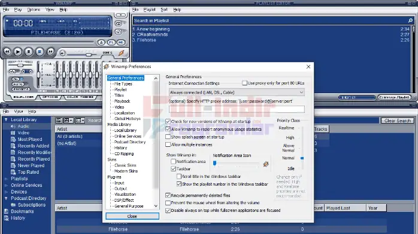The image size is (418, 234).
Task: Open the Recently Added library view
Action: (x=34, y=146)
